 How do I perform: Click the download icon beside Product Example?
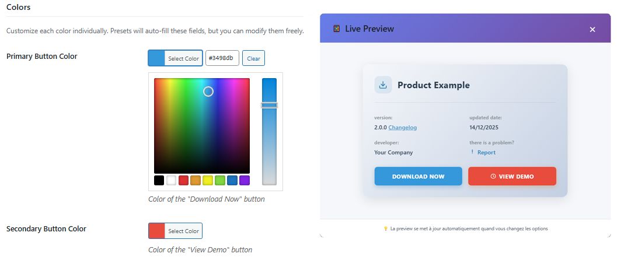tap(383, 85)
